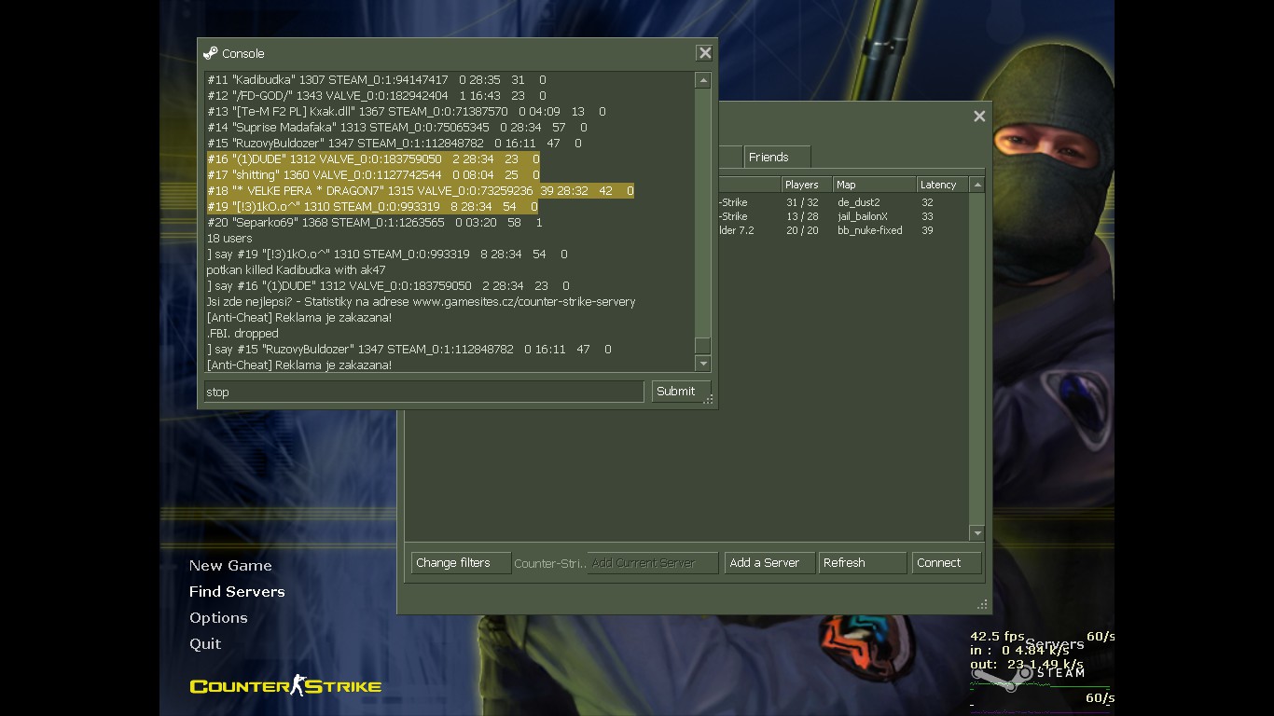Click 'potkan killed Kadibudka with ak47' line

click(x=296, y=270)
